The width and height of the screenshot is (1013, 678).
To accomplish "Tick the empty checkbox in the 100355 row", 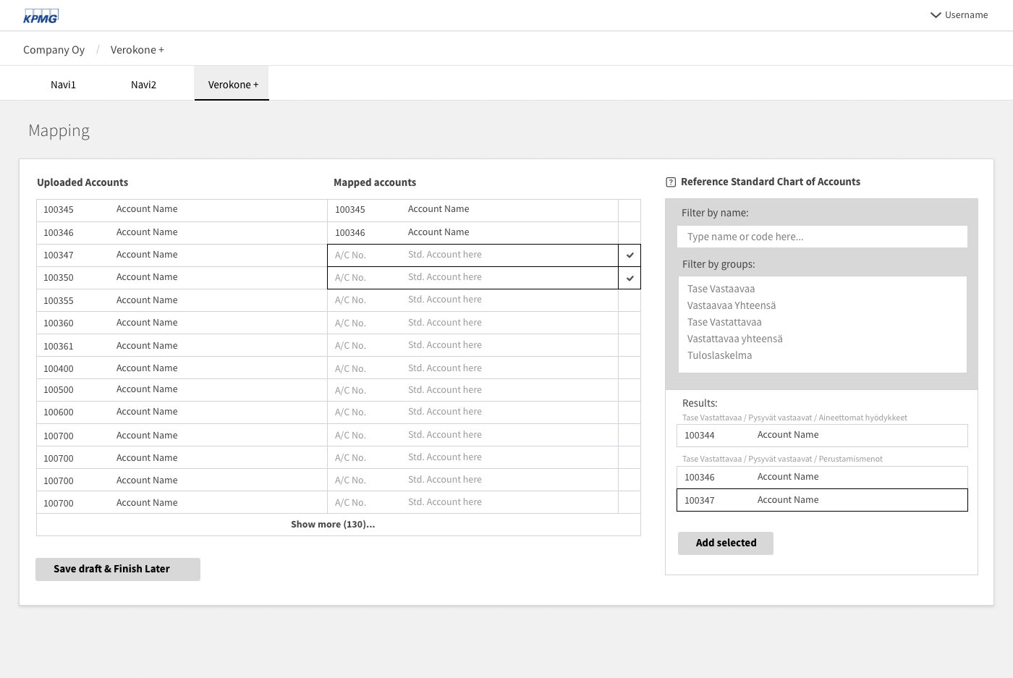I will [x=630, y=300].
